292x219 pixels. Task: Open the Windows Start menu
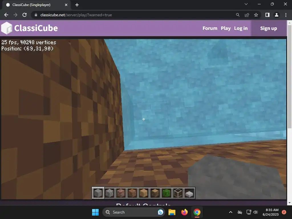coord(95,212)
